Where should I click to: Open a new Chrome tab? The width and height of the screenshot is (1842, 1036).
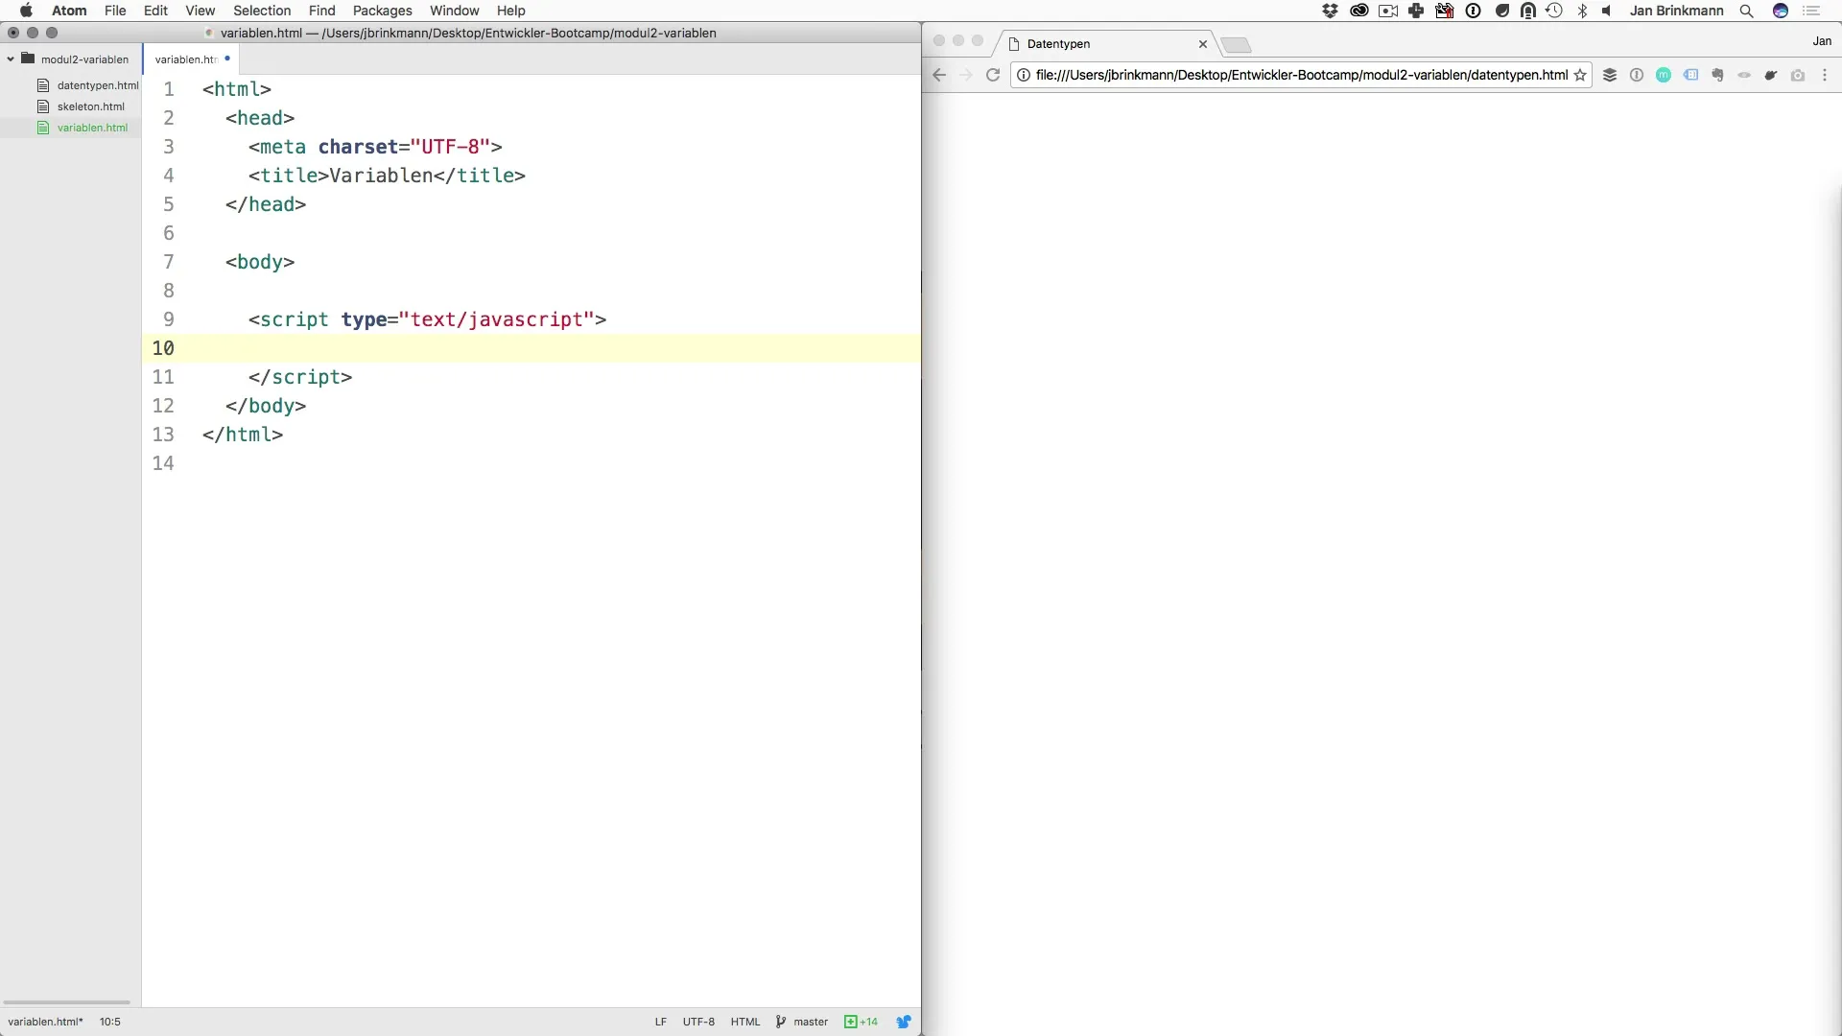pos(1236,44)
